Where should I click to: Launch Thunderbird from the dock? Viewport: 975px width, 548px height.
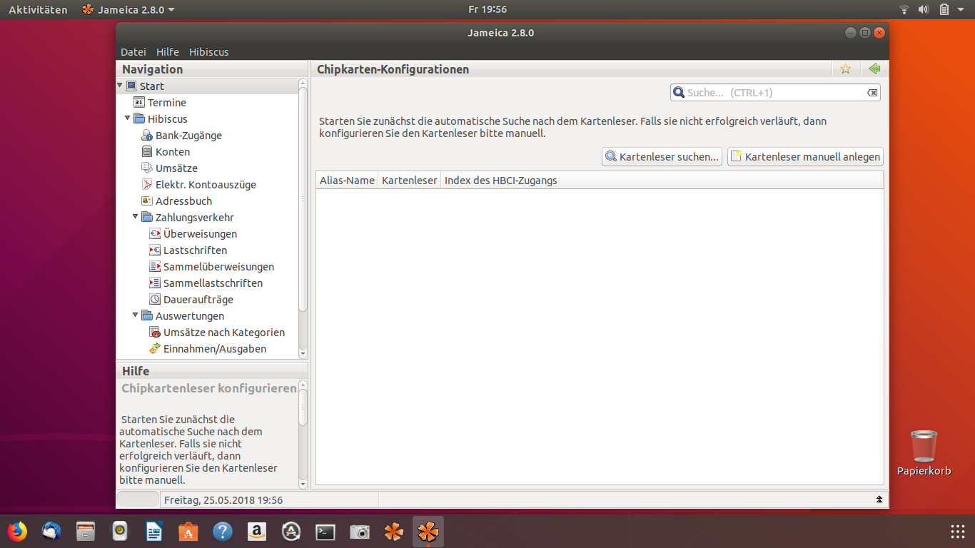(x=51, y=532)
